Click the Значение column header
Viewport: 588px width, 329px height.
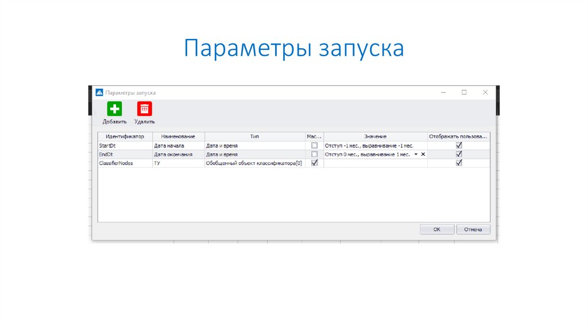(x=376, y=136)
